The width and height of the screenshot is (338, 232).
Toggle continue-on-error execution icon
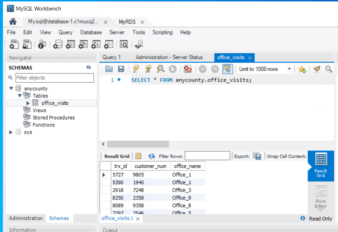click(x=188, y=69)
